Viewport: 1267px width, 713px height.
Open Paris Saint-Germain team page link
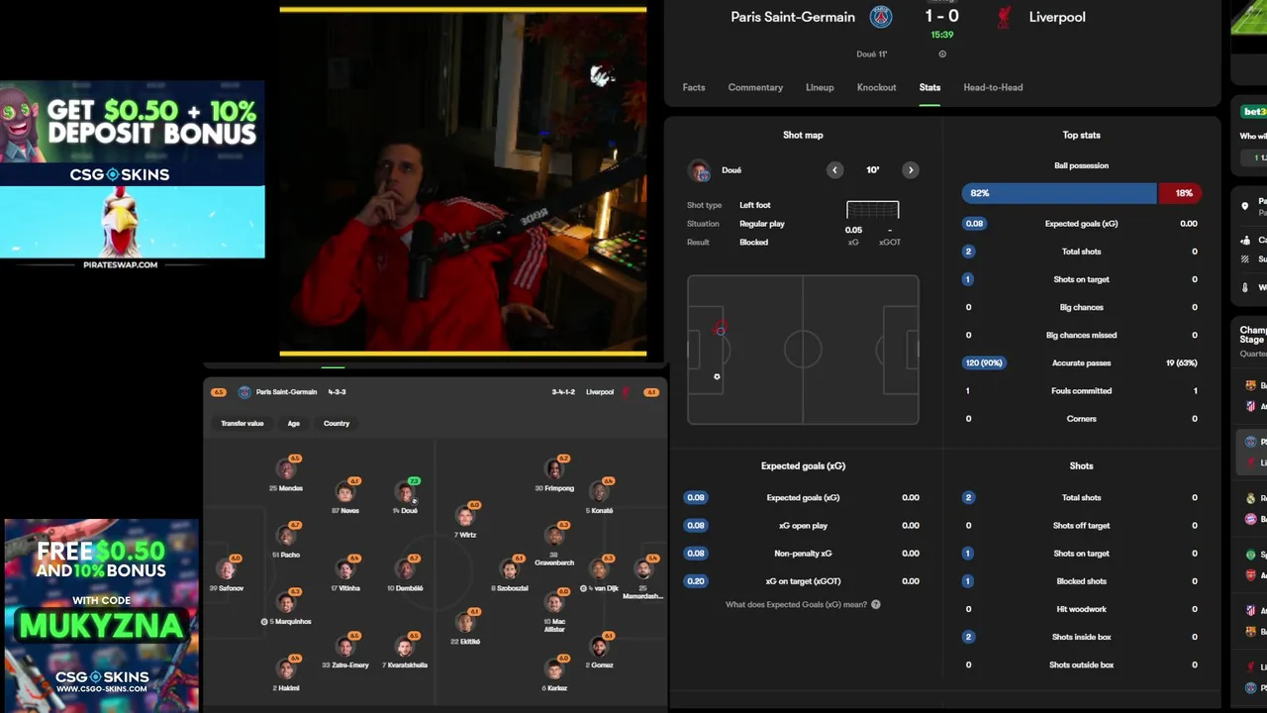pyautogui.click(x=793, y=17)
